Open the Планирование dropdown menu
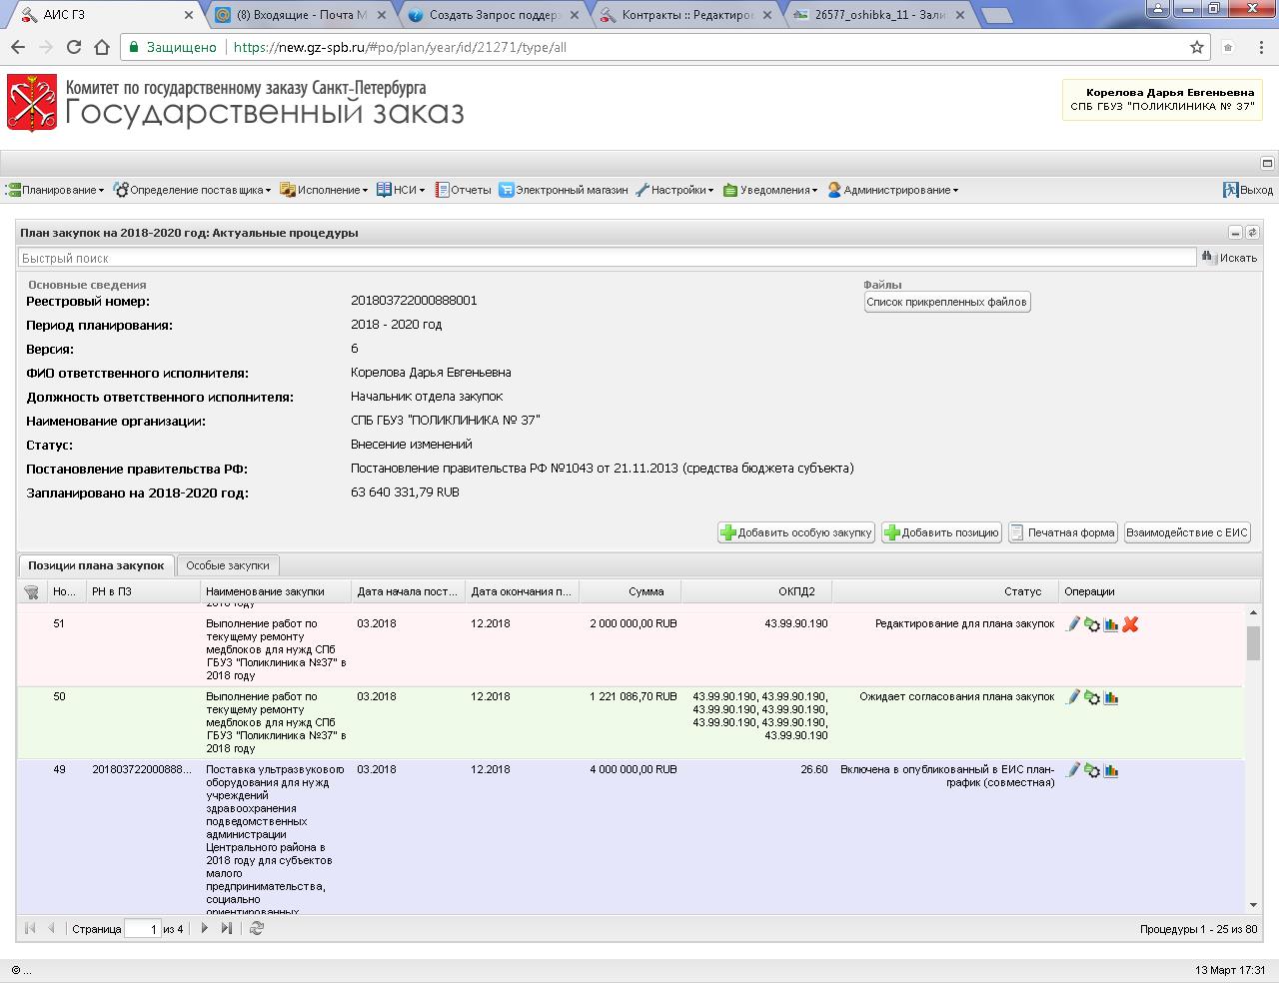 click(56, 190)
